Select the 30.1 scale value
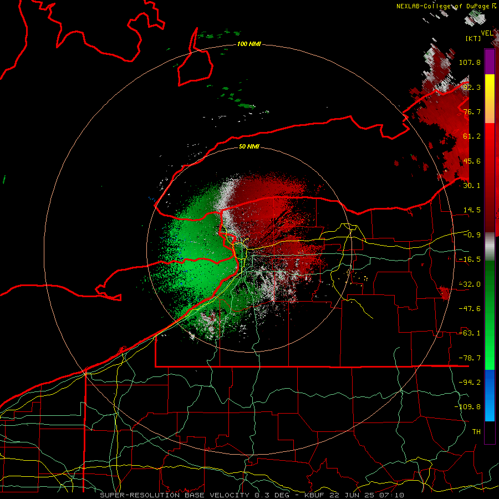 click(472, 186)
